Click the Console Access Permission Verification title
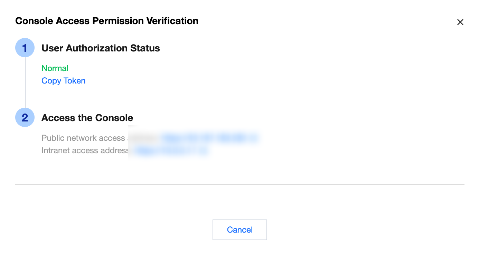This screenshot has height=254, width=479. (107, 21)
